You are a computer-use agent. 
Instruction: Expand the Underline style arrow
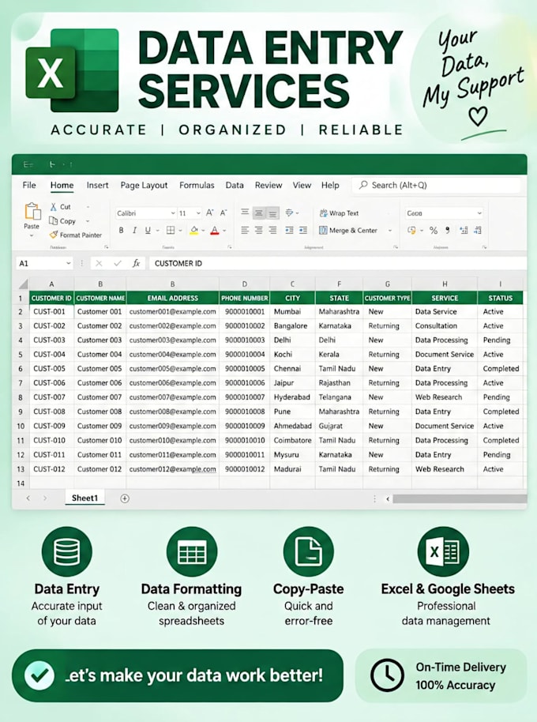(x=157, y=230)
